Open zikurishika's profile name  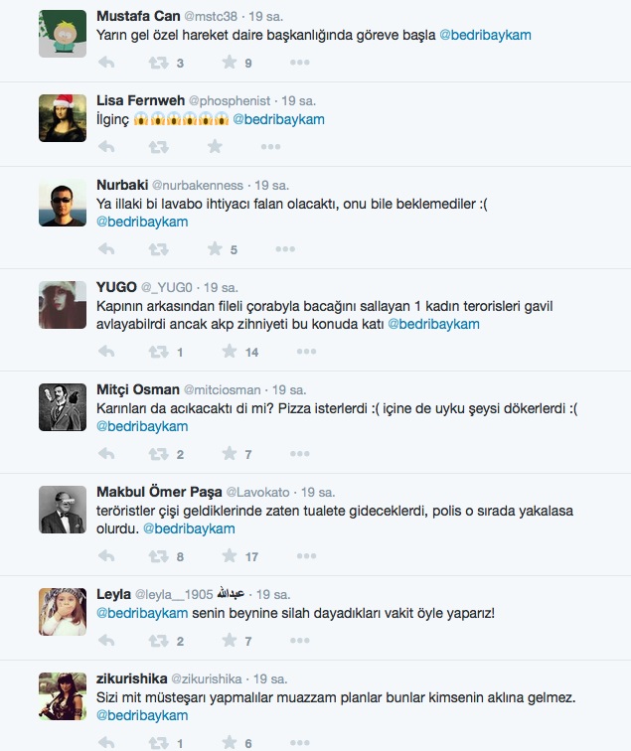132,678
